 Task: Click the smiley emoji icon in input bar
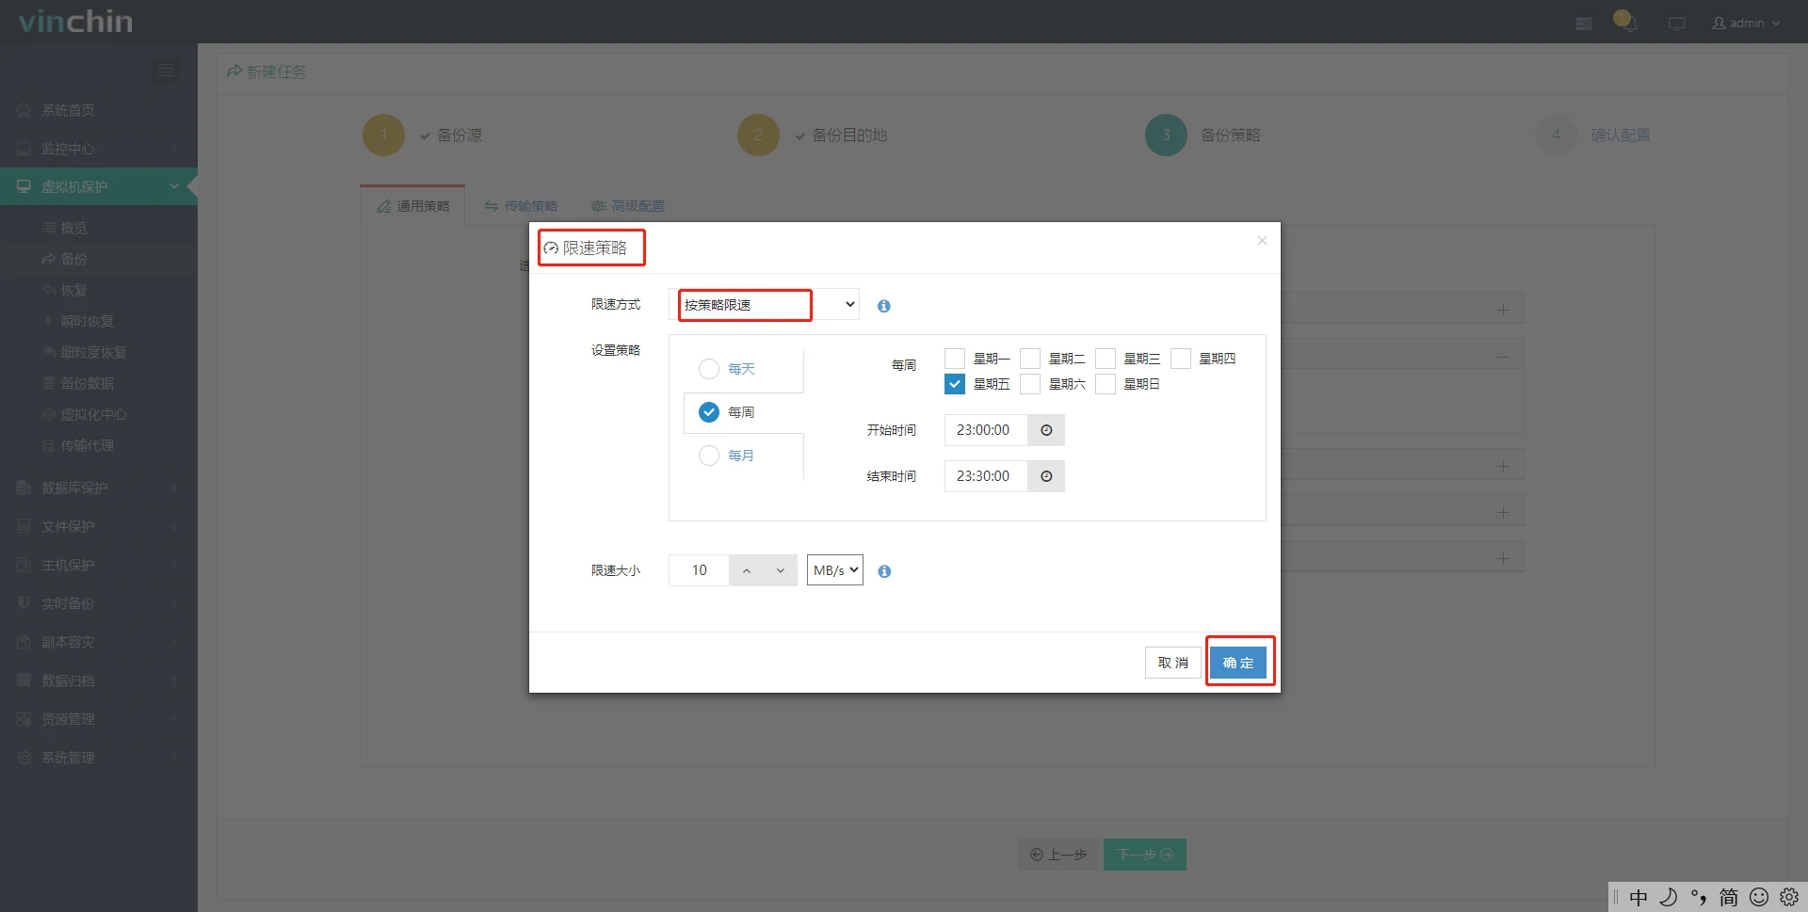click(1759, 897)
